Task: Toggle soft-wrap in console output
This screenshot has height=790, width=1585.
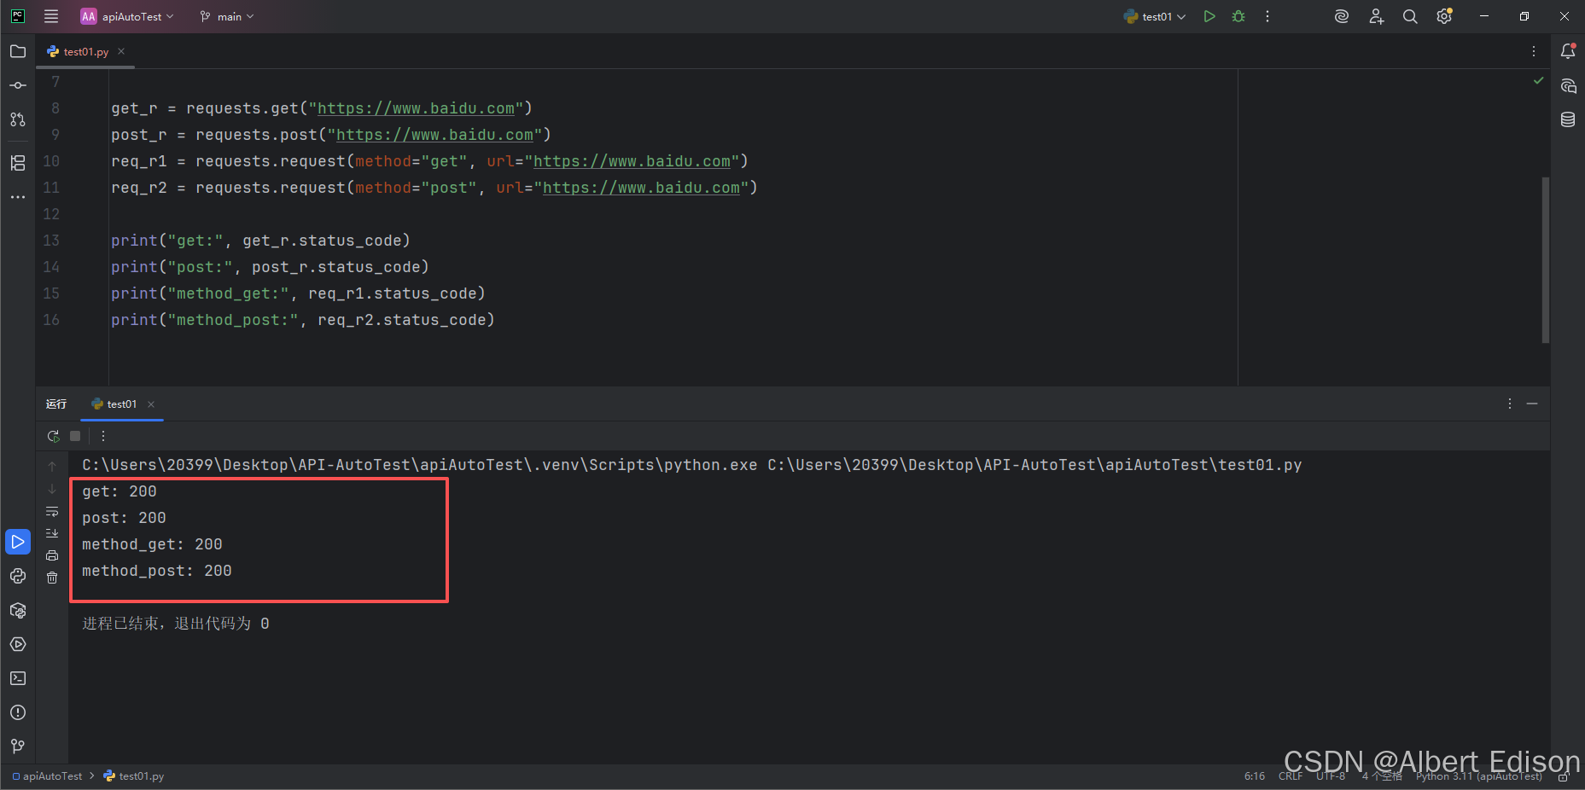Action: click(x=52, y=511)
